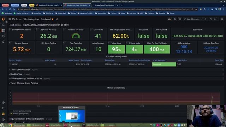Open the Configuration gear in the sidebar

[x=3, y=103]
